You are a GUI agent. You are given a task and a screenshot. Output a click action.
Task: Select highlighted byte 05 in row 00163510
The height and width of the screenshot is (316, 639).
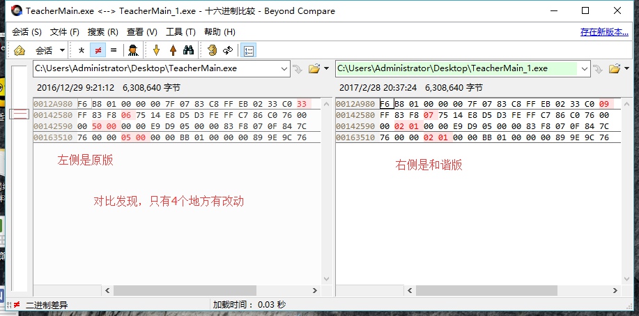(126, 137)
